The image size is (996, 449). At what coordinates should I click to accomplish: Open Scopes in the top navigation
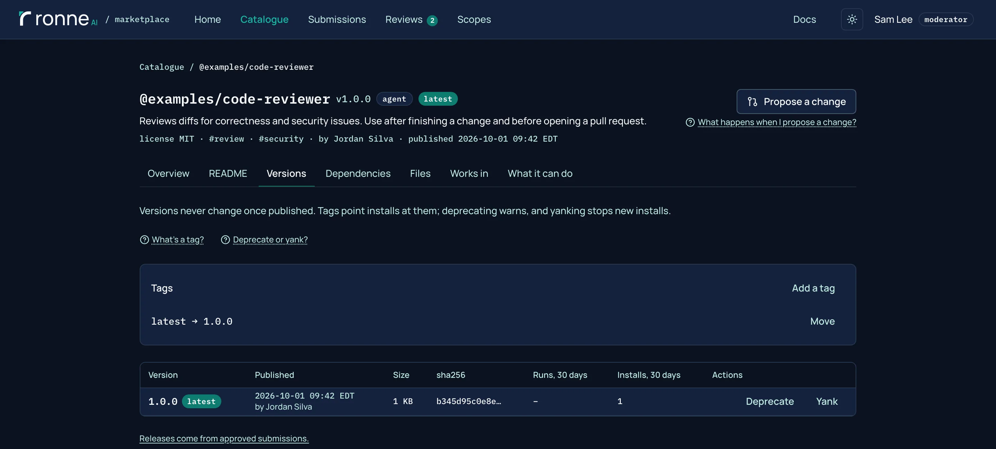coord(474,19)
